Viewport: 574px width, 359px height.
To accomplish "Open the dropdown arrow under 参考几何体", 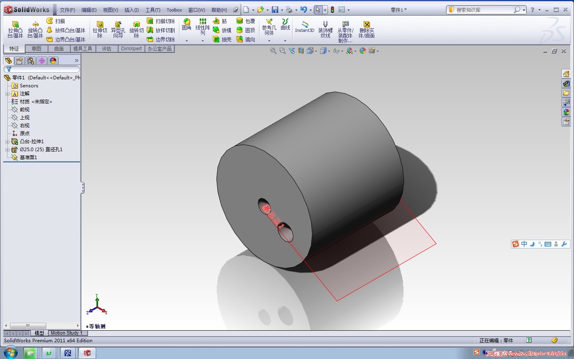I will (x=269, y=41).
